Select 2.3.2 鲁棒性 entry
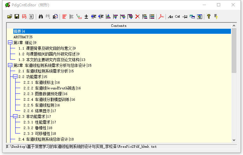This screenshot has width=243, height=155. (x=38, y=128)
